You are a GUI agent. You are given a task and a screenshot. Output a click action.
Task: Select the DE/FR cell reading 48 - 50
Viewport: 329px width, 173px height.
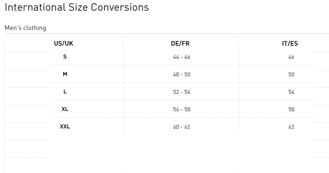coord(182,75)
